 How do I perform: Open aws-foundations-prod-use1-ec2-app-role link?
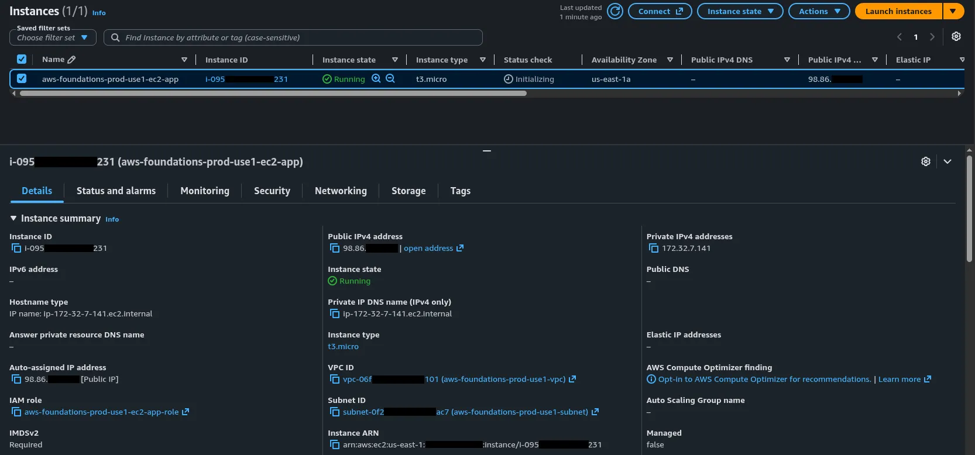107,412
